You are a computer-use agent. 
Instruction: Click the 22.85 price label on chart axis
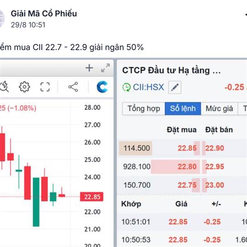coord(91,197)
